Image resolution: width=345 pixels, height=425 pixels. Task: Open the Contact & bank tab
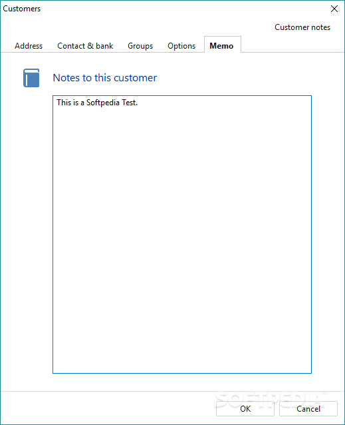[85, 46]
